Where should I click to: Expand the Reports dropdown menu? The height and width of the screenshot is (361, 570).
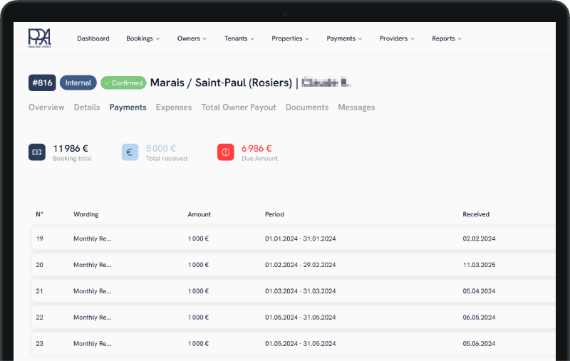tap(447, 38)
